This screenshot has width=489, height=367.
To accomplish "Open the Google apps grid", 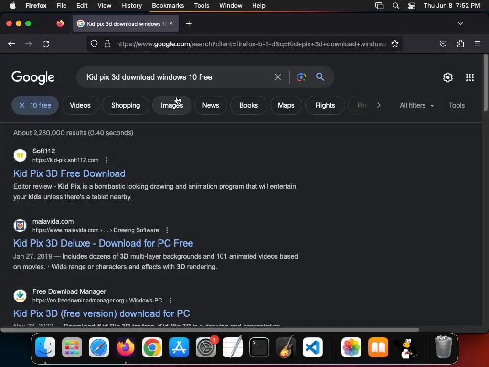I will click(470, 77).
